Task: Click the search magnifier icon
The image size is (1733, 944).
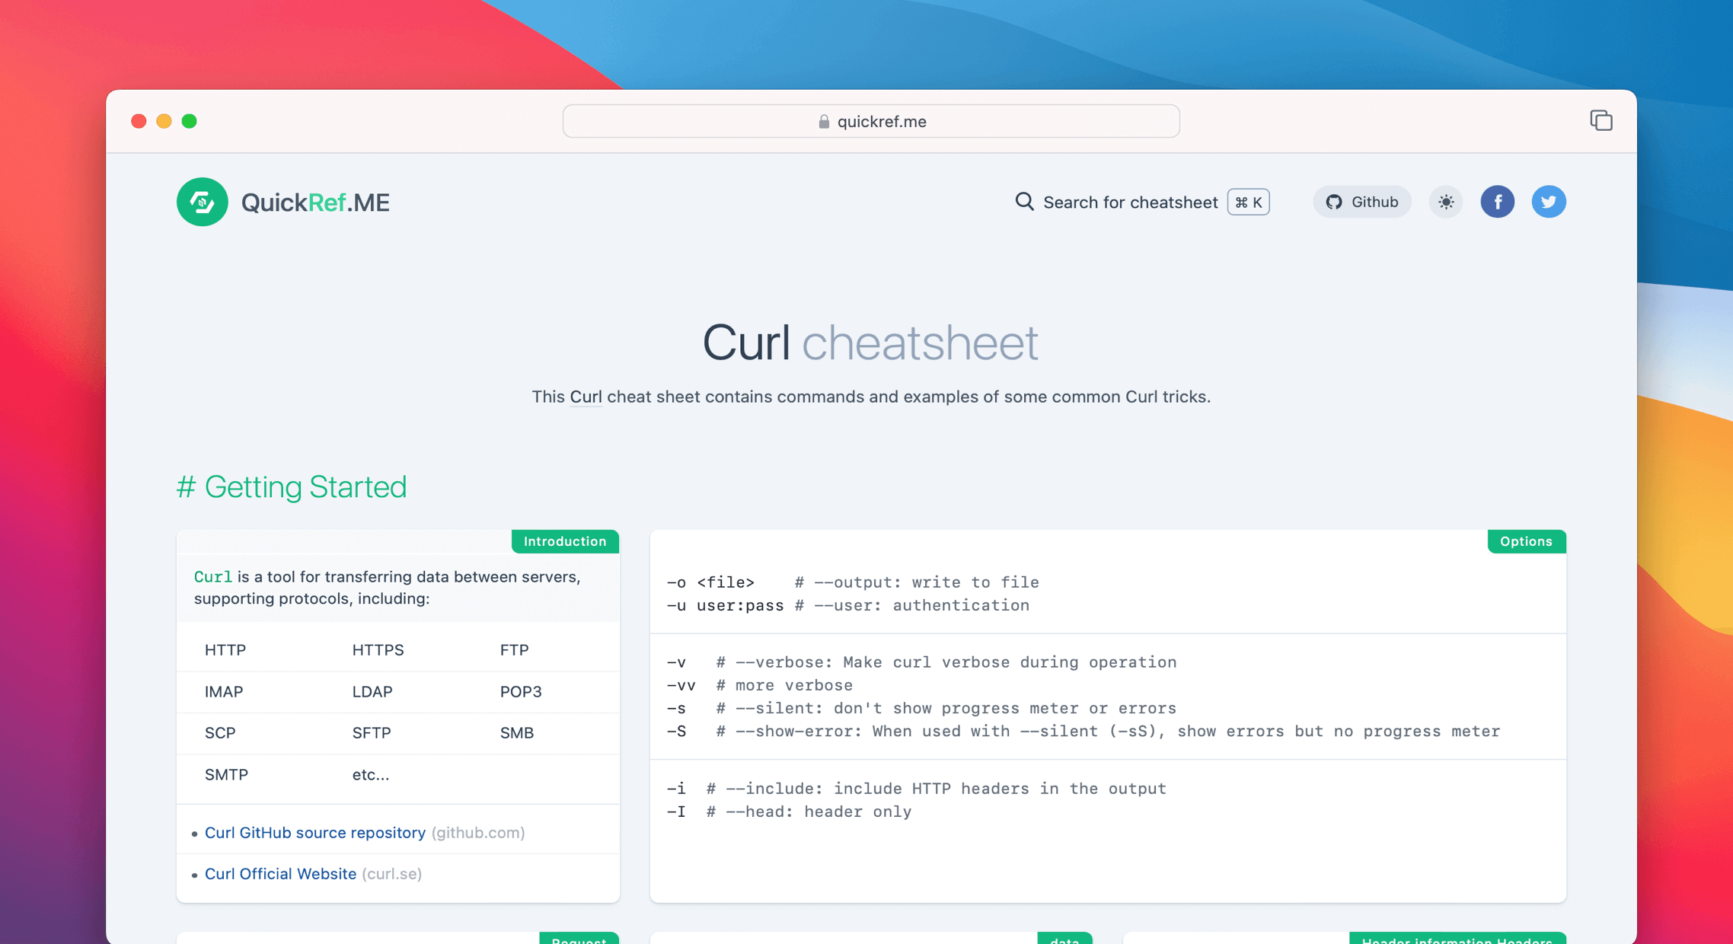Action: 1023,202
